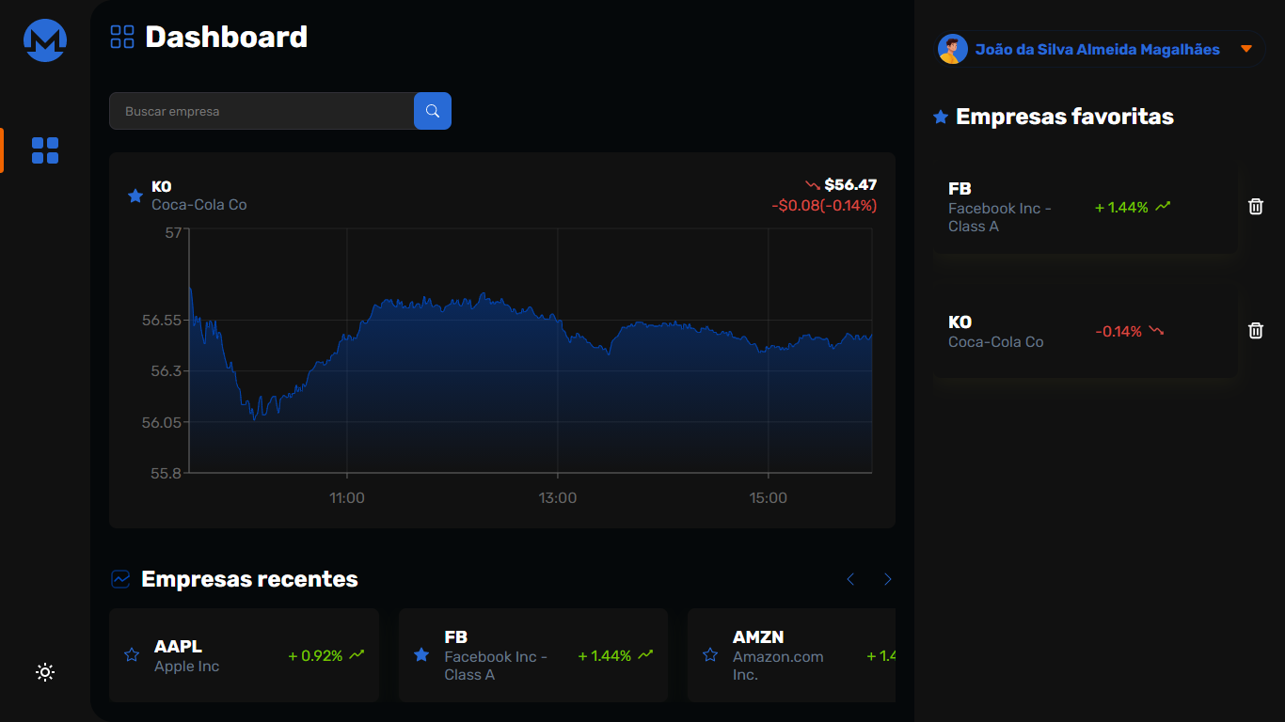Click the -$0.08(-0.14%) change value

[x=824, y=205]
